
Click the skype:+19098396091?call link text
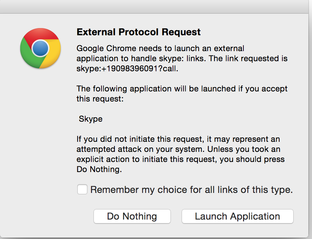click(127, 69)
